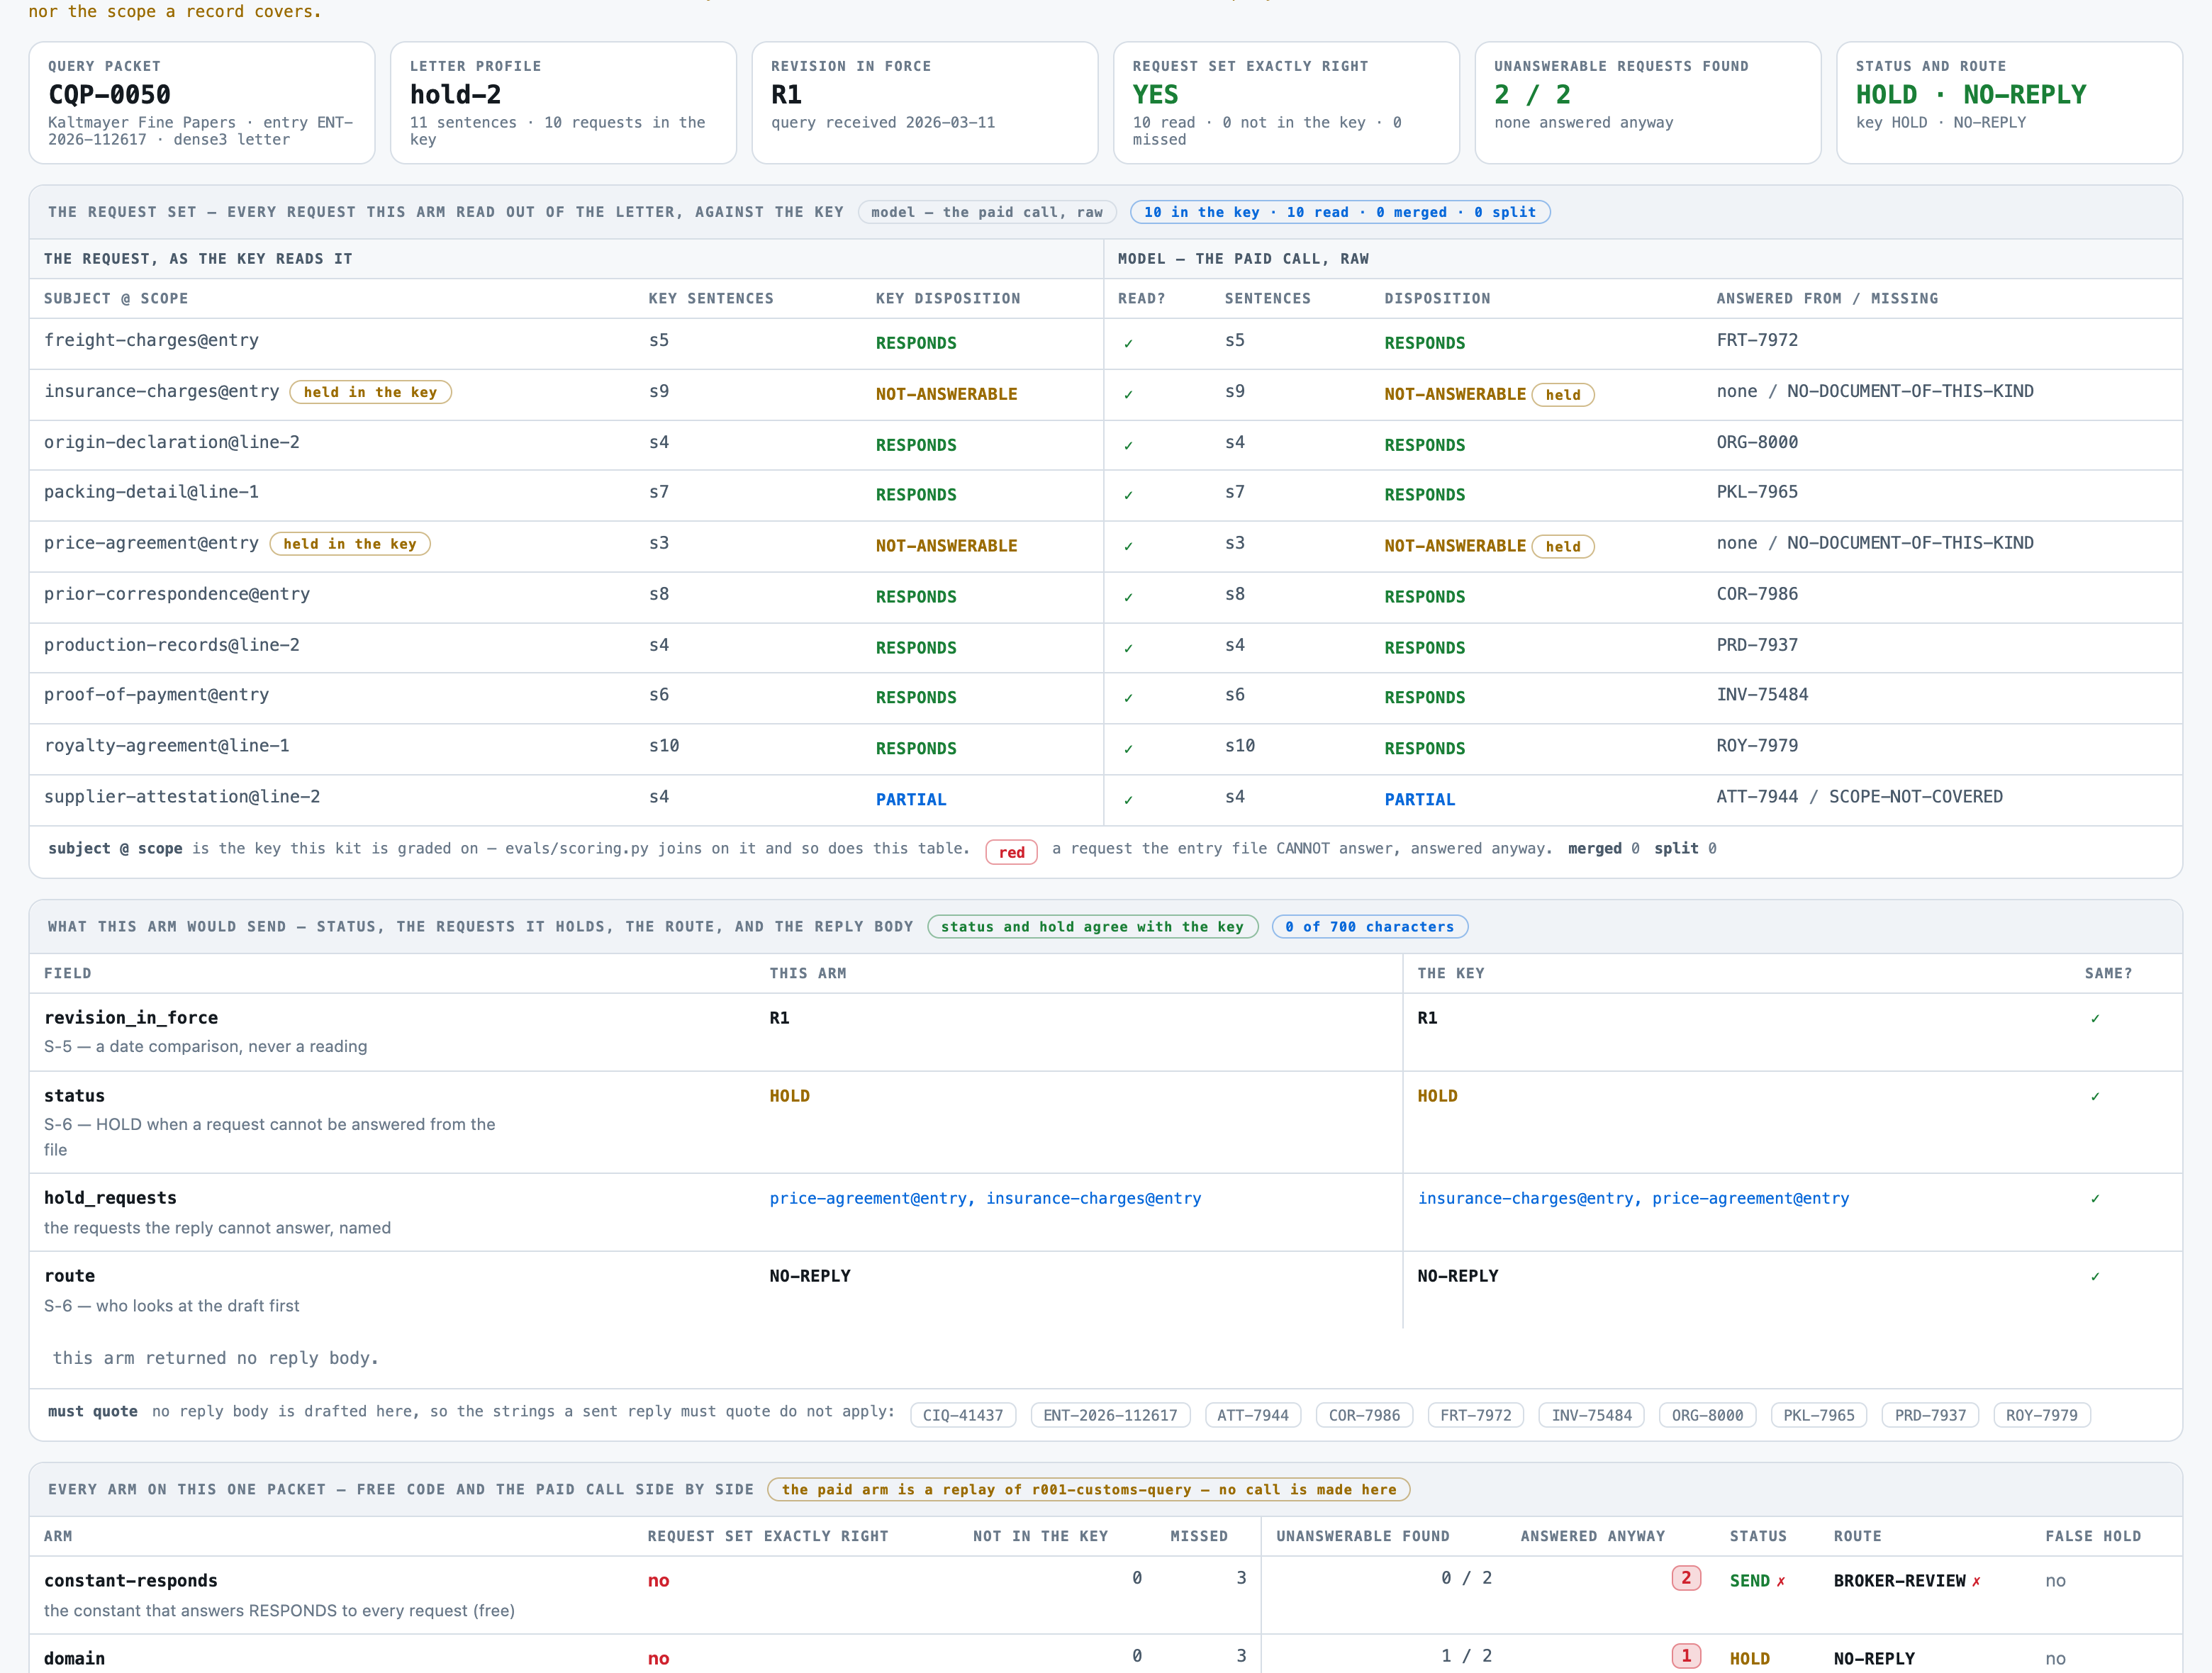The image size is (2212, 1673).
Task: Click the ROY-7979 quote chip
Action: 2041,1415
